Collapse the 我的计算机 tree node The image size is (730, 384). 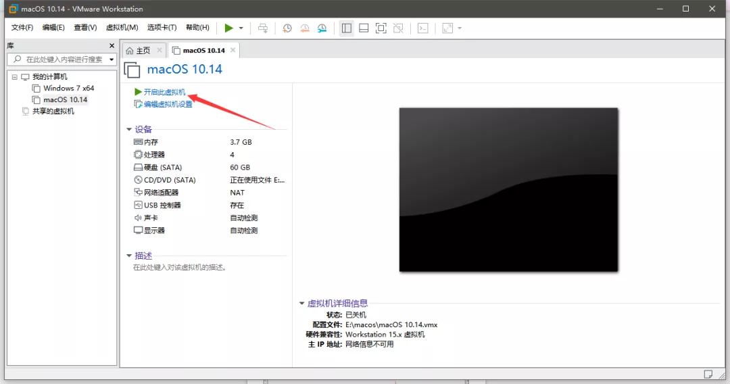click(14, 77)
